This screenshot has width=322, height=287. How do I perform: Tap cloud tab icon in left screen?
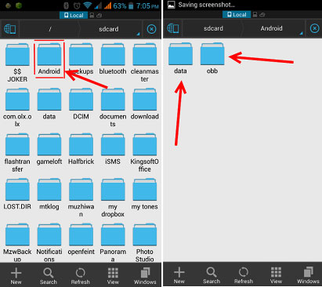[99, 16]
